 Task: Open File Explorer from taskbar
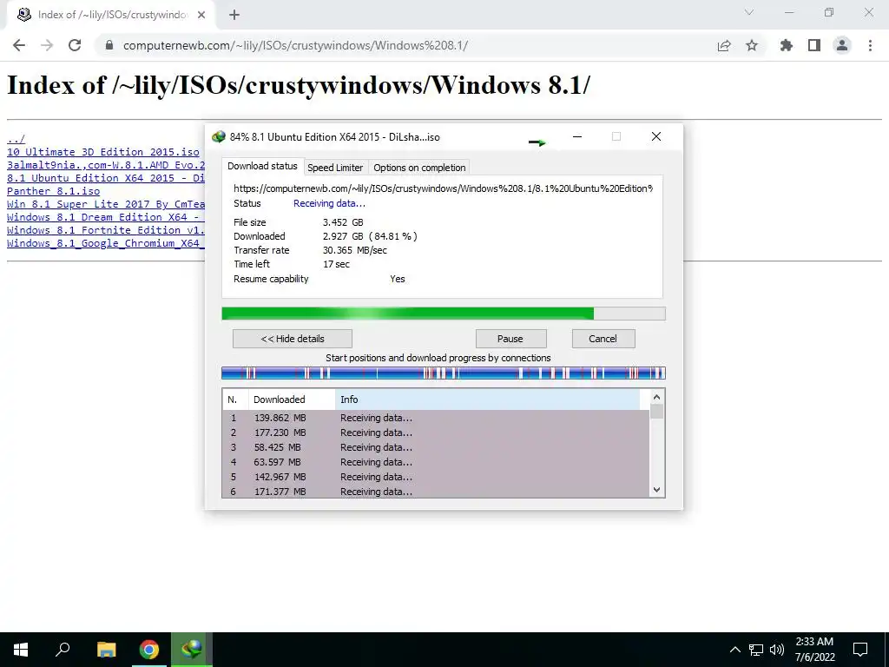coord(106,650)
